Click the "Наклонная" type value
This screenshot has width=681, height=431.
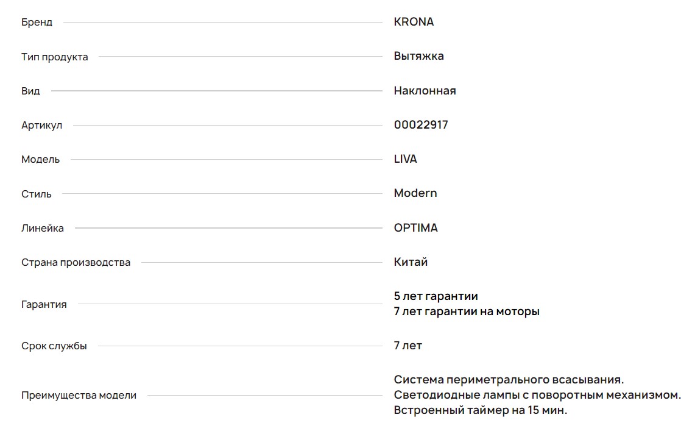click(x=425, y=91)
